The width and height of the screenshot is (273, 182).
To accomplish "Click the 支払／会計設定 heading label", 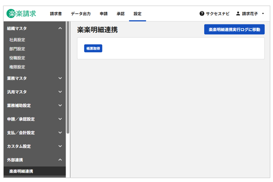I will pyautogui.click(x=21, y=133).
